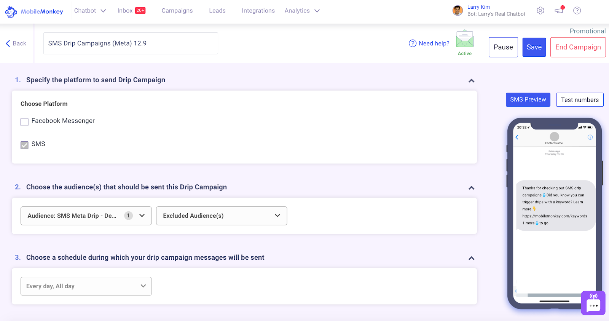Viewport: 609px width, 321px height.
Task: Tap the contact avatar in phone preview
Action: 555,136
